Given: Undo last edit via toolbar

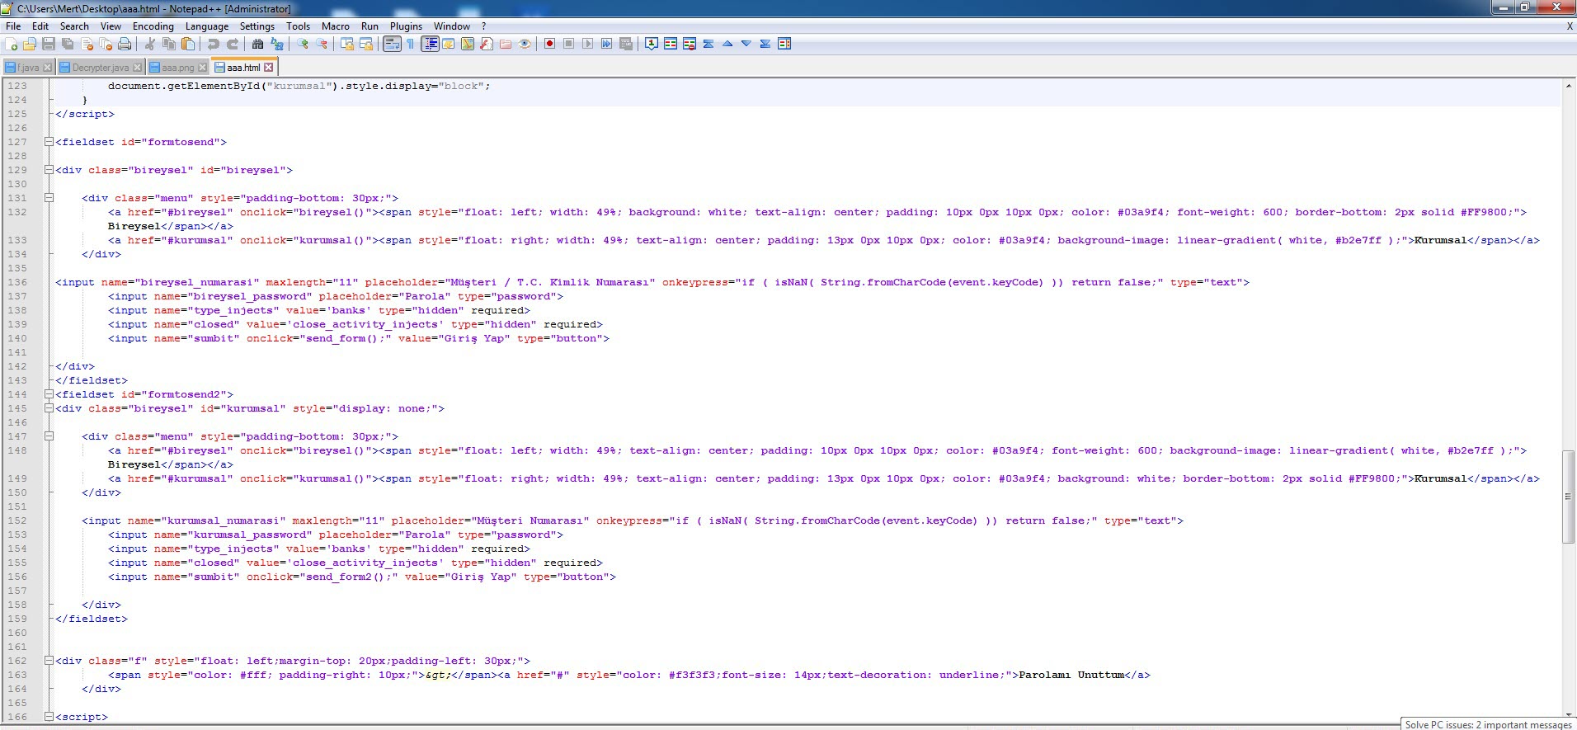Looking at the screenshot, I should tap(214, 44).
